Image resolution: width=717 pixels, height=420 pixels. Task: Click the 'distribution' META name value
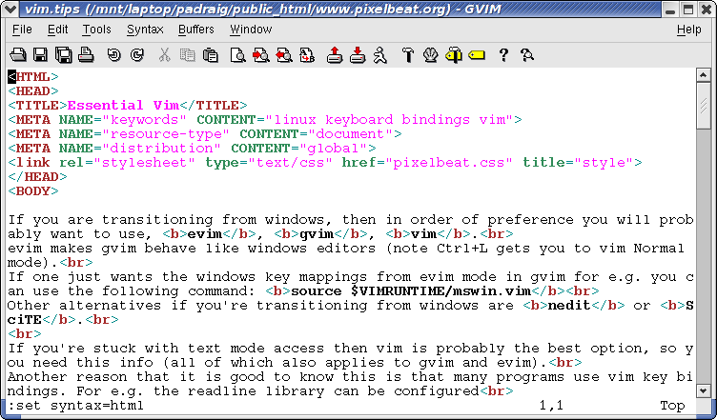point(162,149)
